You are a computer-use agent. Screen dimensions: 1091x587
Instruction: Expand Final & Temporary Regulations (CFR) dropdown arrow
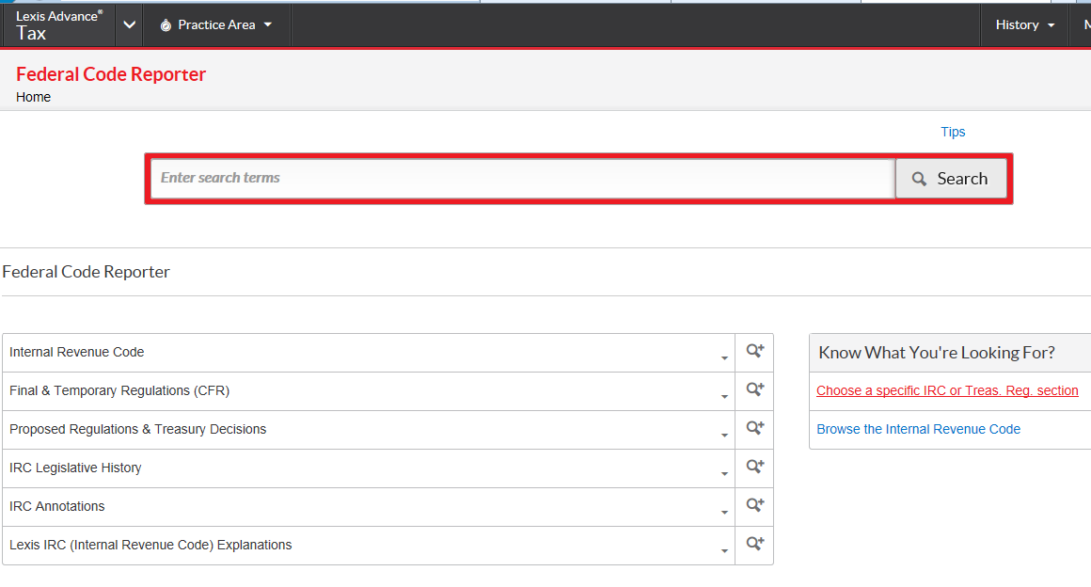pos(724,396)
